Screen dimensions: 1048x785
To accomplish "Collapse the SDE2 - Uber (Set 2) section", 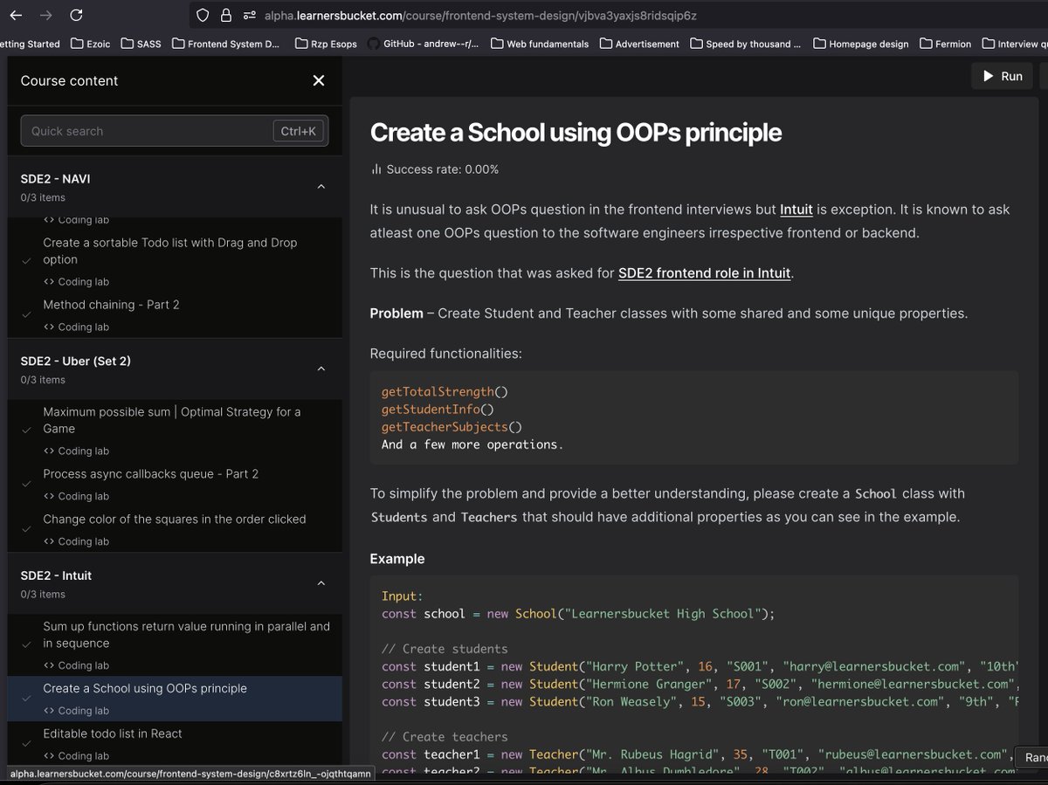I will 321,369.
